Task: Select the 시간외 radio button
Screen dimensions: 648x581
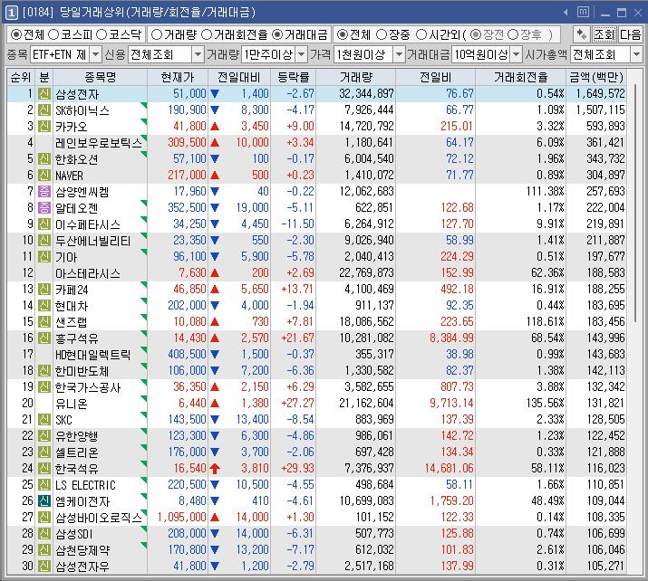Action: point(421,34)
